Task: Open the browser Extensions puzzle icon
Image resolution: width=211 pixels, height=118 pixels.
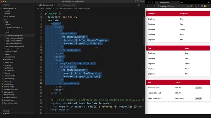Action: pyautogui.click(x=199, y=6)
